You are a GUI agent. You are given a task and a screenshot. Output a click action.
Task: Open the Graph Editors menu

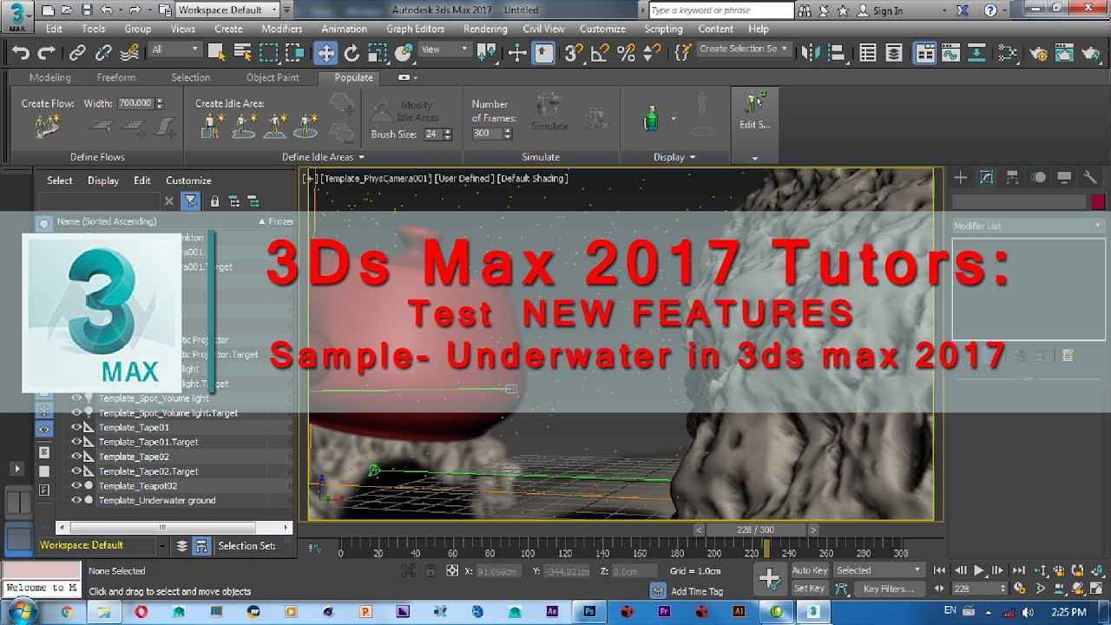click(415, 29)
